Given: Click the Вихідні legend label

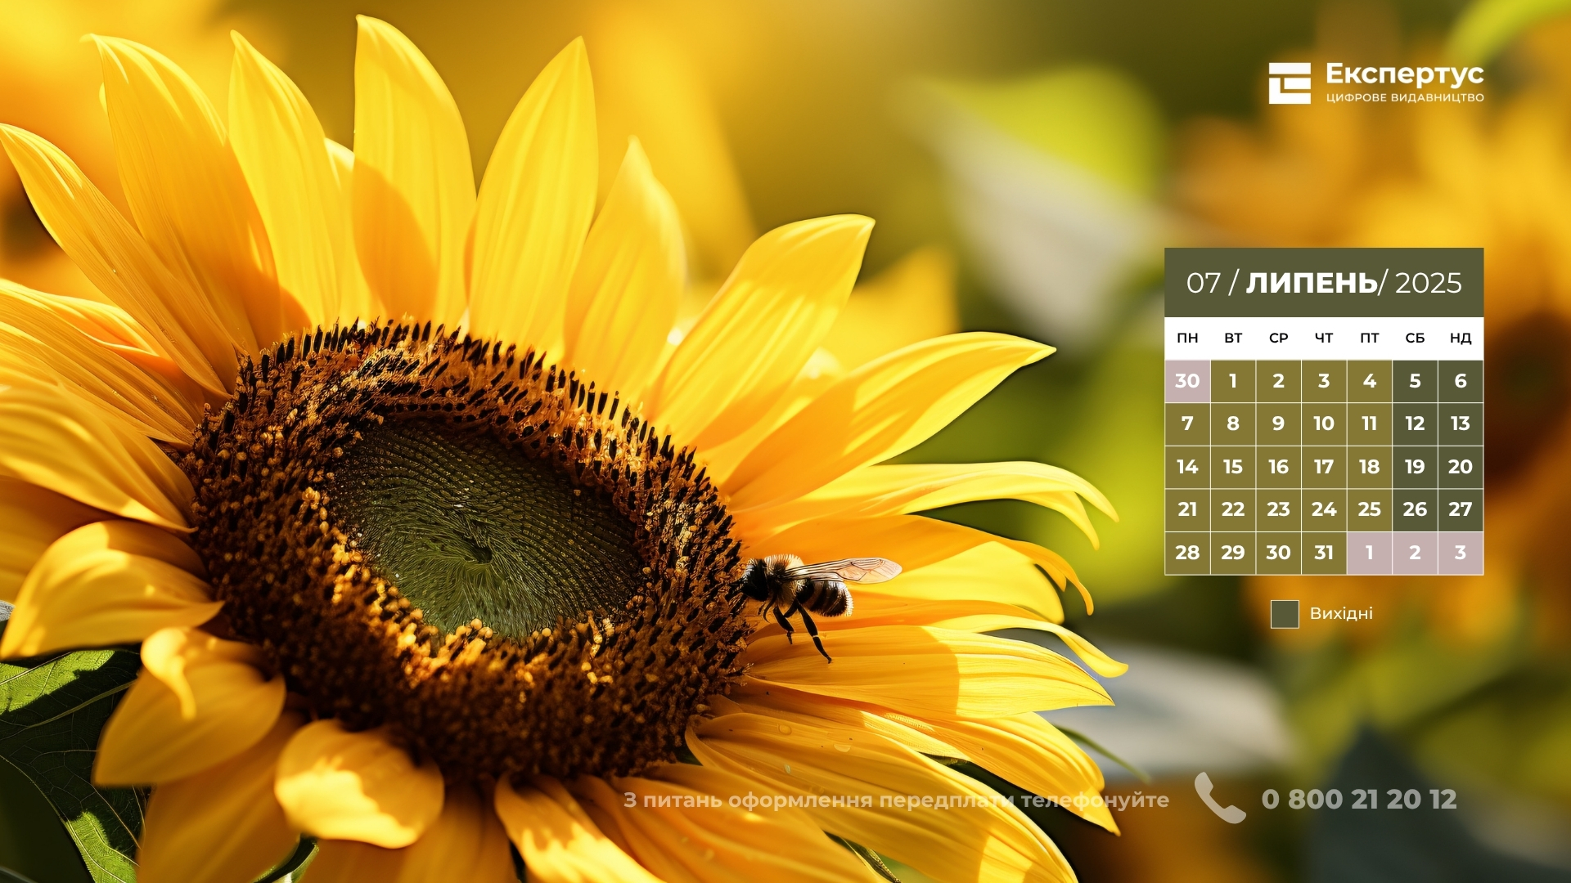Looking at the screenshot, I should coord(1341,613).
